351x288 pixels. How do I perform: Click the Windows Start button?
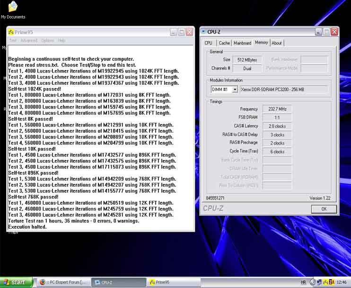(17, 282)
